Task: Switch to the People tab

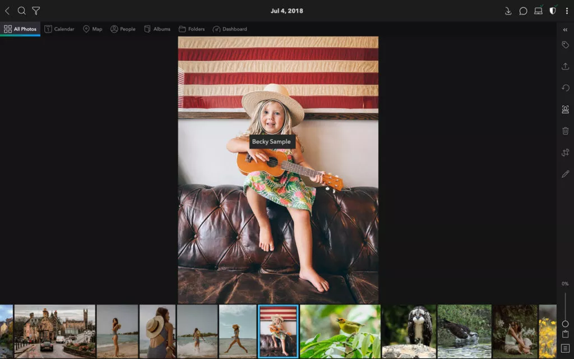Action: [123, 29]
